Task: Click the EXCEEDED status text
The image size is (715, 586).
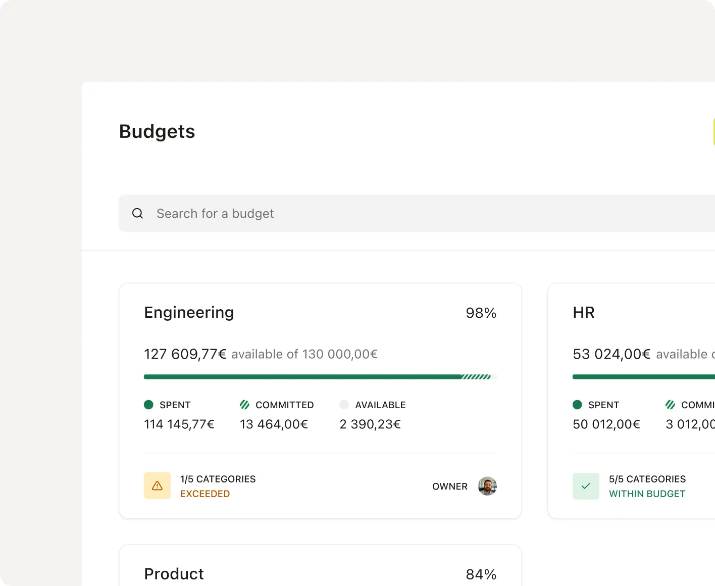Action: click(x=205, y=494)
